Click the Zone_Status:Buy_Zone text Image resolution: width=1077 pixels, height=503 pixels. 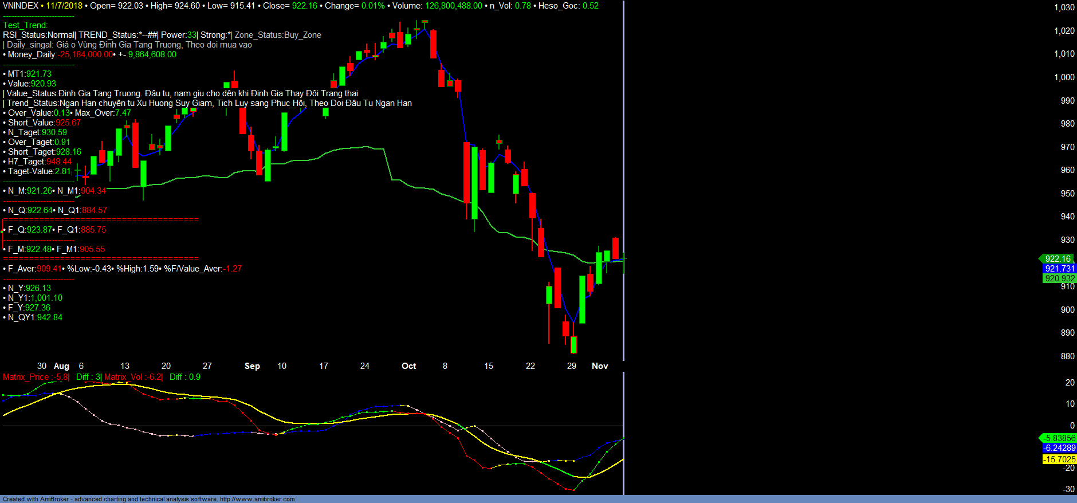coord(278,35)
